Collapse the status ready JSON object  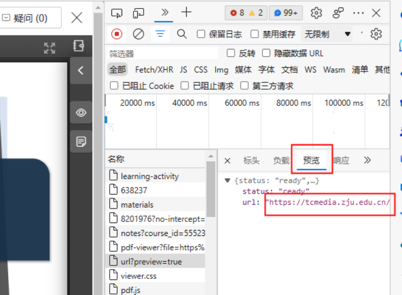227,181
